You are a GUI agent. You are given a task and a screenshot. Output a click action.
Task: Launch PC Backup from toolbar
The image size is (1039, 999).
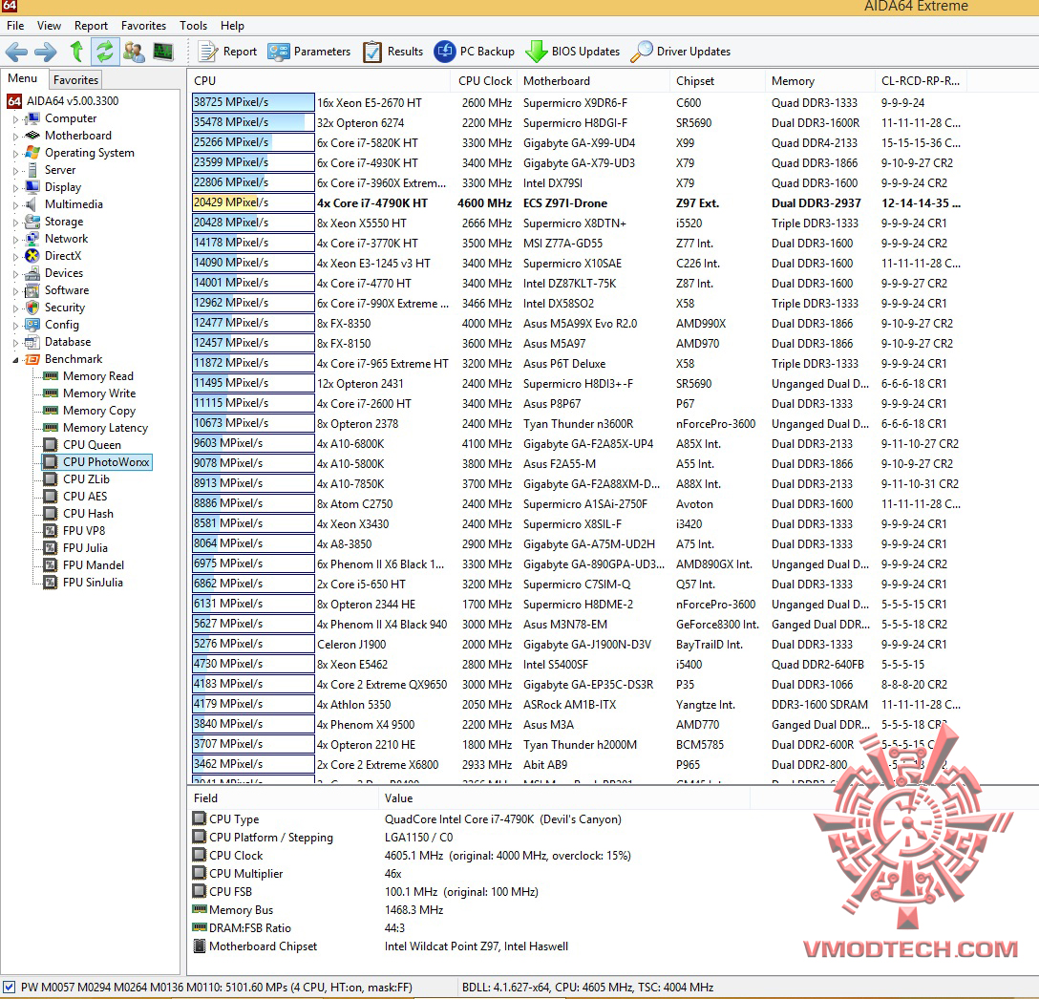[474, 52]
